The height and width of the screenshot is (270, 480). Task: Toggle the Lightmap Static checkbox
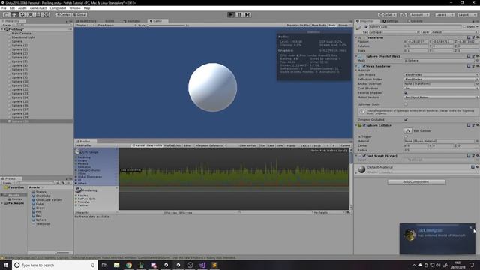click(406, 104)
